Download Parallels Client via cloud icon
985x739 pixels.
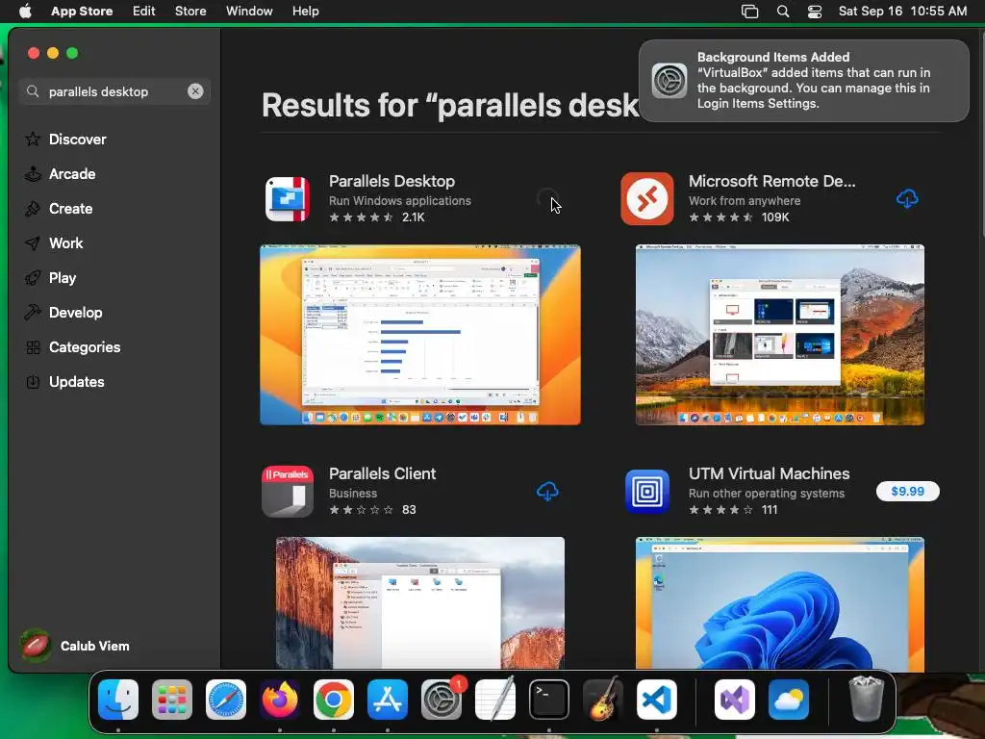(547, 492)
